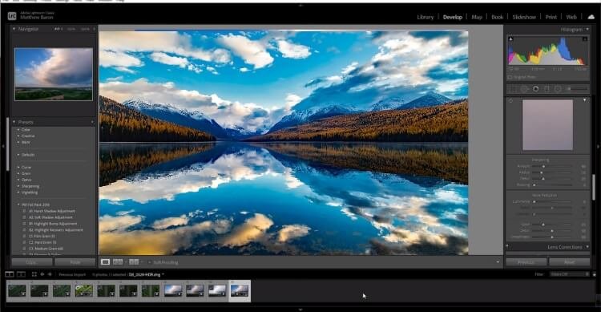The width and height of the screenshot is (601, 312).
Task: Click the cloud sync status icon
Action: (x=591, y=17)
